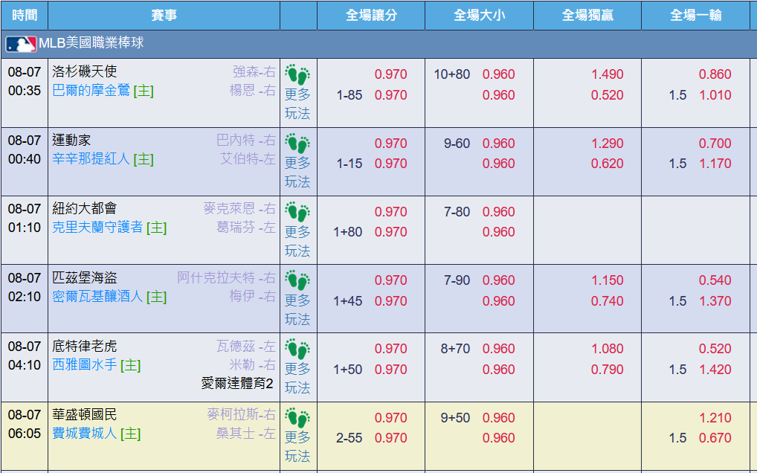
Task: Click footprints icon for 洛杉磯天使 game
Action: click(297, 74)
